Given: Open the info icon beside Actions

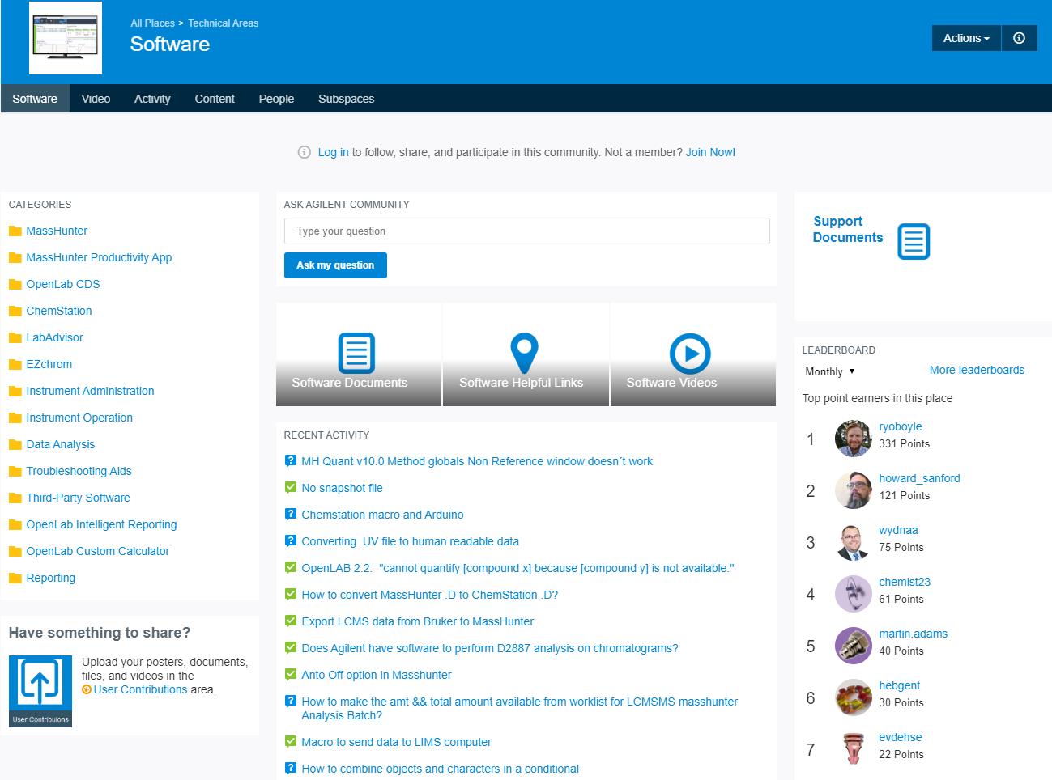Looking at the screenshot, I should [1019, 38].
